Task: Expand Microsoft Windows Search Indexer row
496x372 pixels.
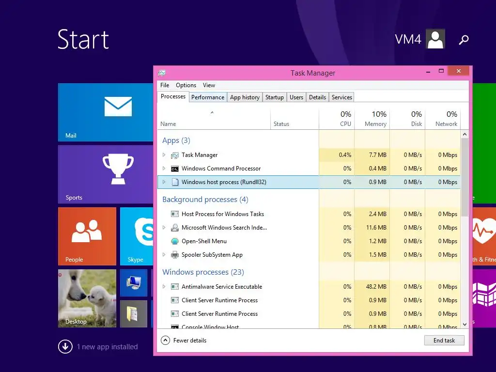Action: point(164,228)
